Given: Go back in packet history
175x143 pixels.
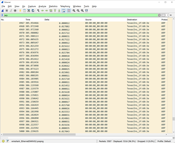Looking at the screenshot, I should [x=42, y=11].
